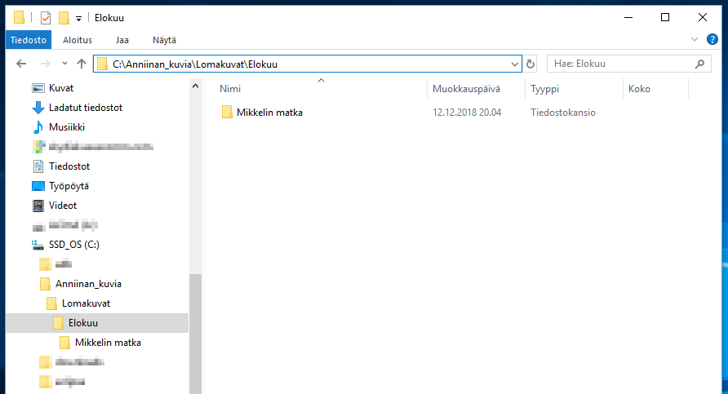Refresh the Elokuu folder view
728x394 pixels.
pos(530,64)
